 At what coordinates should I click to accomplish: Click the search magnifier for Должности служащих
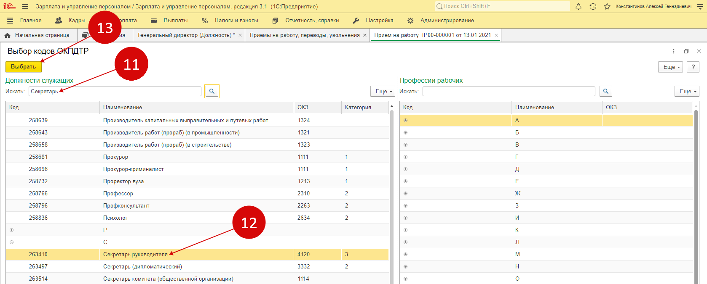pyautogui.click(x=212, y=91)
